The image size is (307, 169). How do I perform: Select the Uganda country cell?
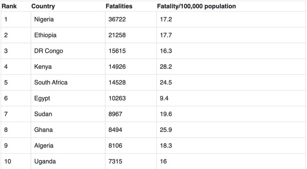click(x=45, y=161)
